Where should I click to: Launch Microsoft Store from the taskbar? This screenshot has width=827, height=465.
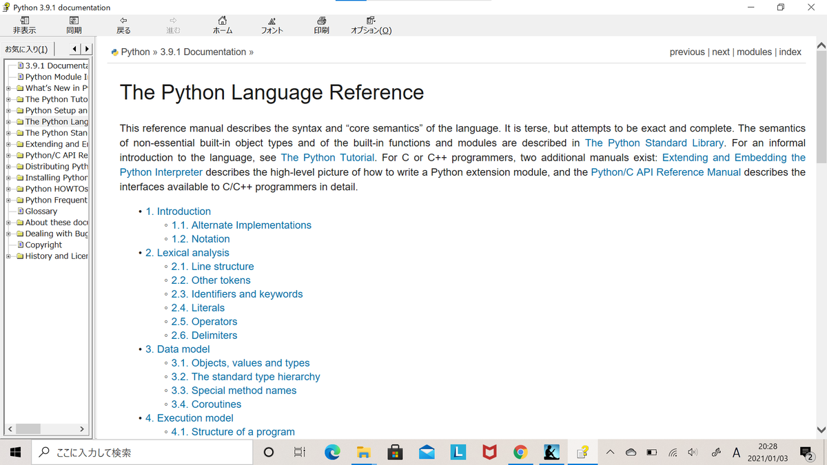(396, 452)
